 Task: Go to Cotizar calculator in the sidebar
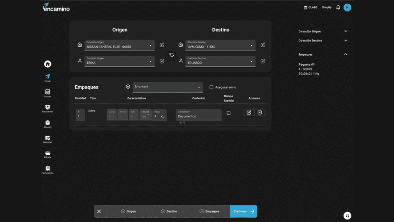pyautogui.click(x=48, y=93)
